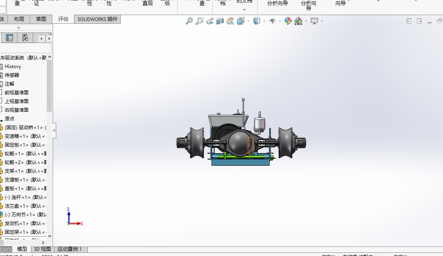Select 轮毂<1> component

[23, 154]
